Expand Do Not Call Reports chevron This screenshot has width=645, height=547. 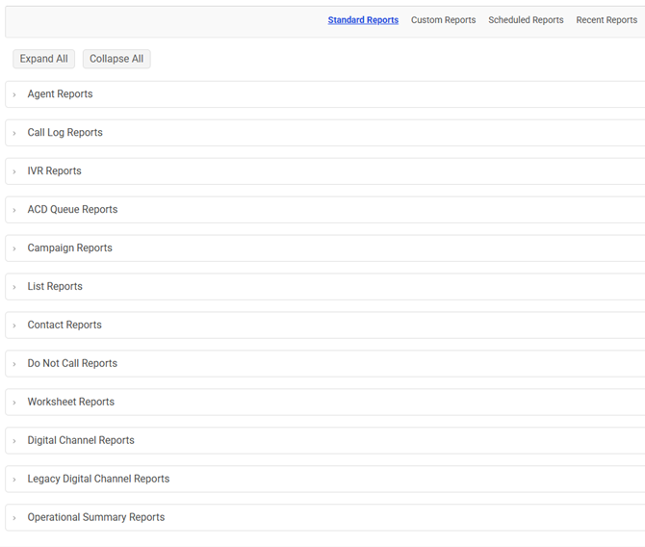[x=14, y=364]
